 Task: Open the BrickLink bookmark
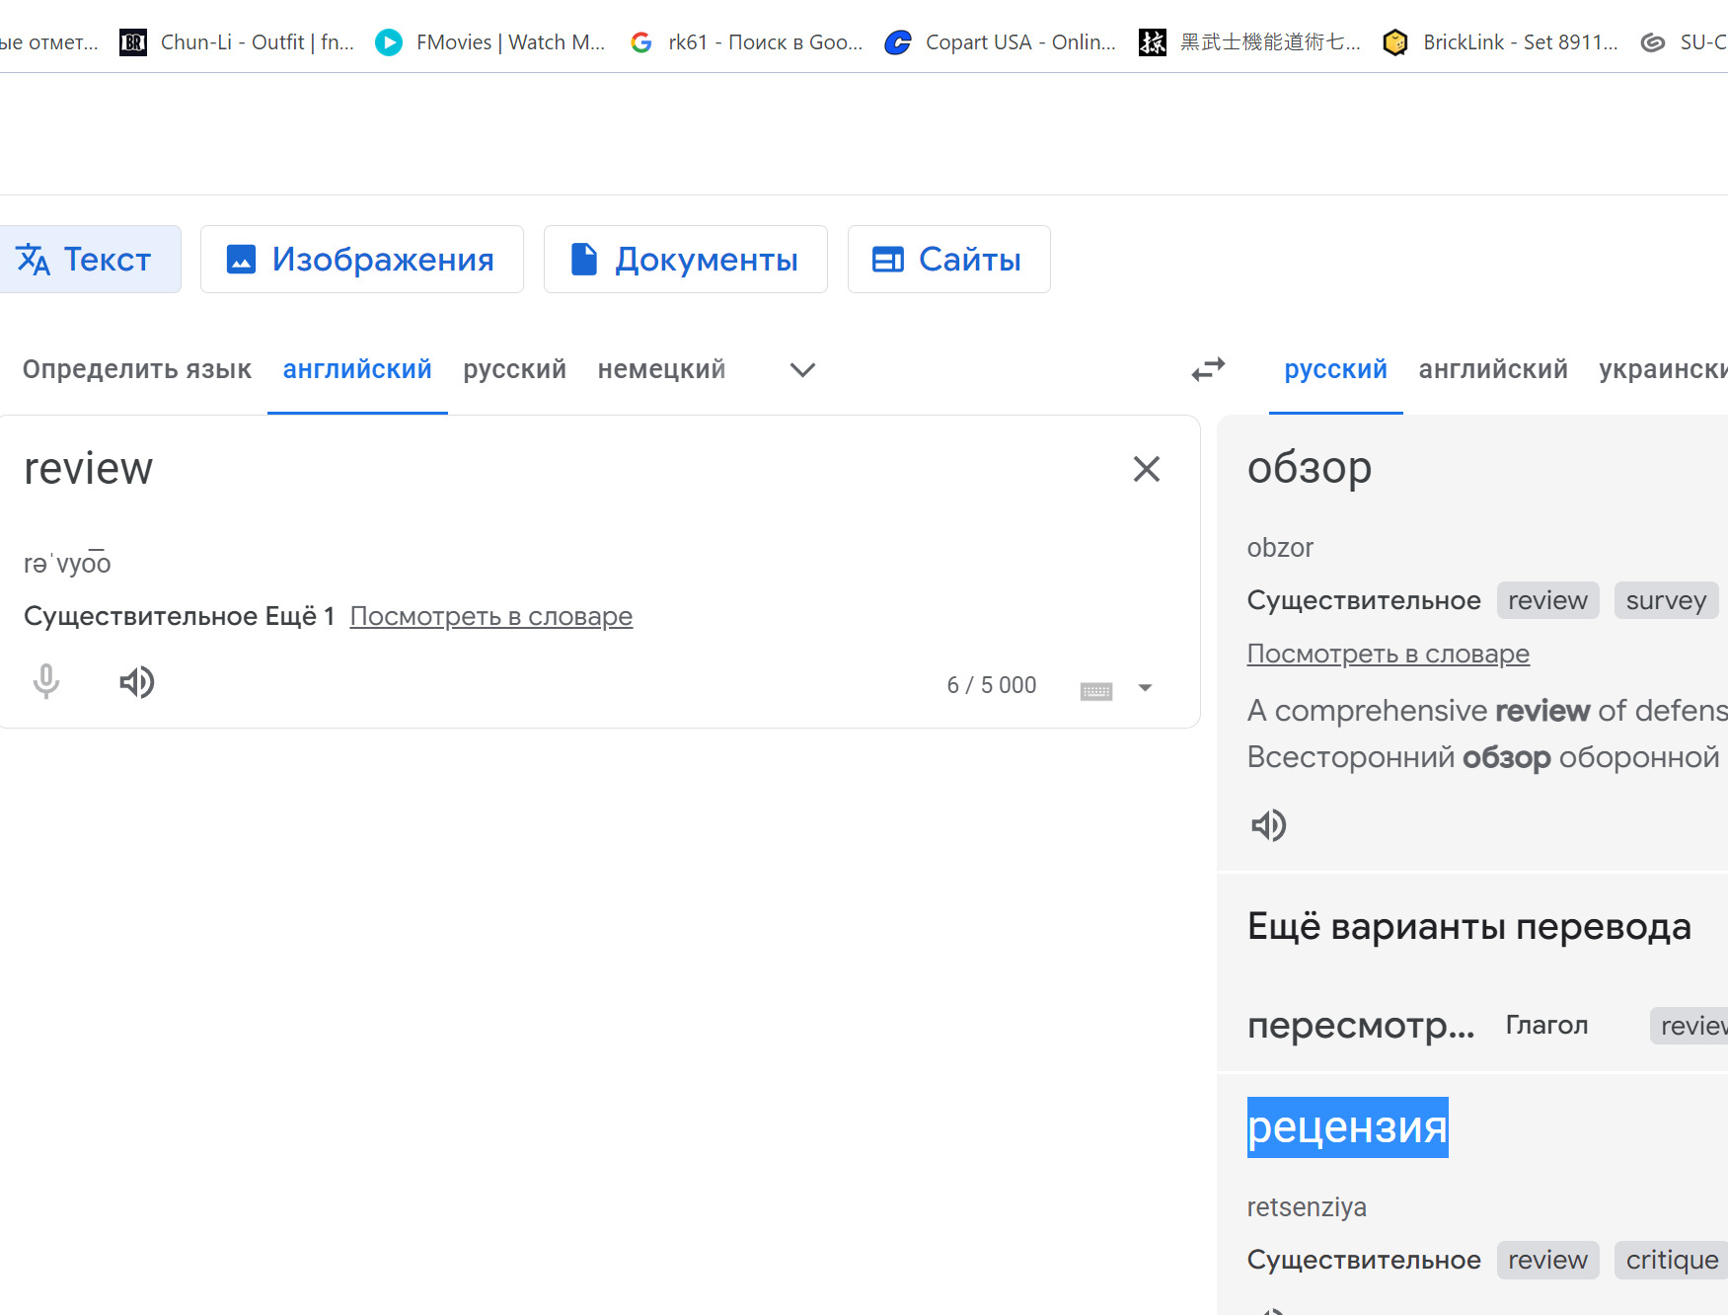pos(1500,42)
